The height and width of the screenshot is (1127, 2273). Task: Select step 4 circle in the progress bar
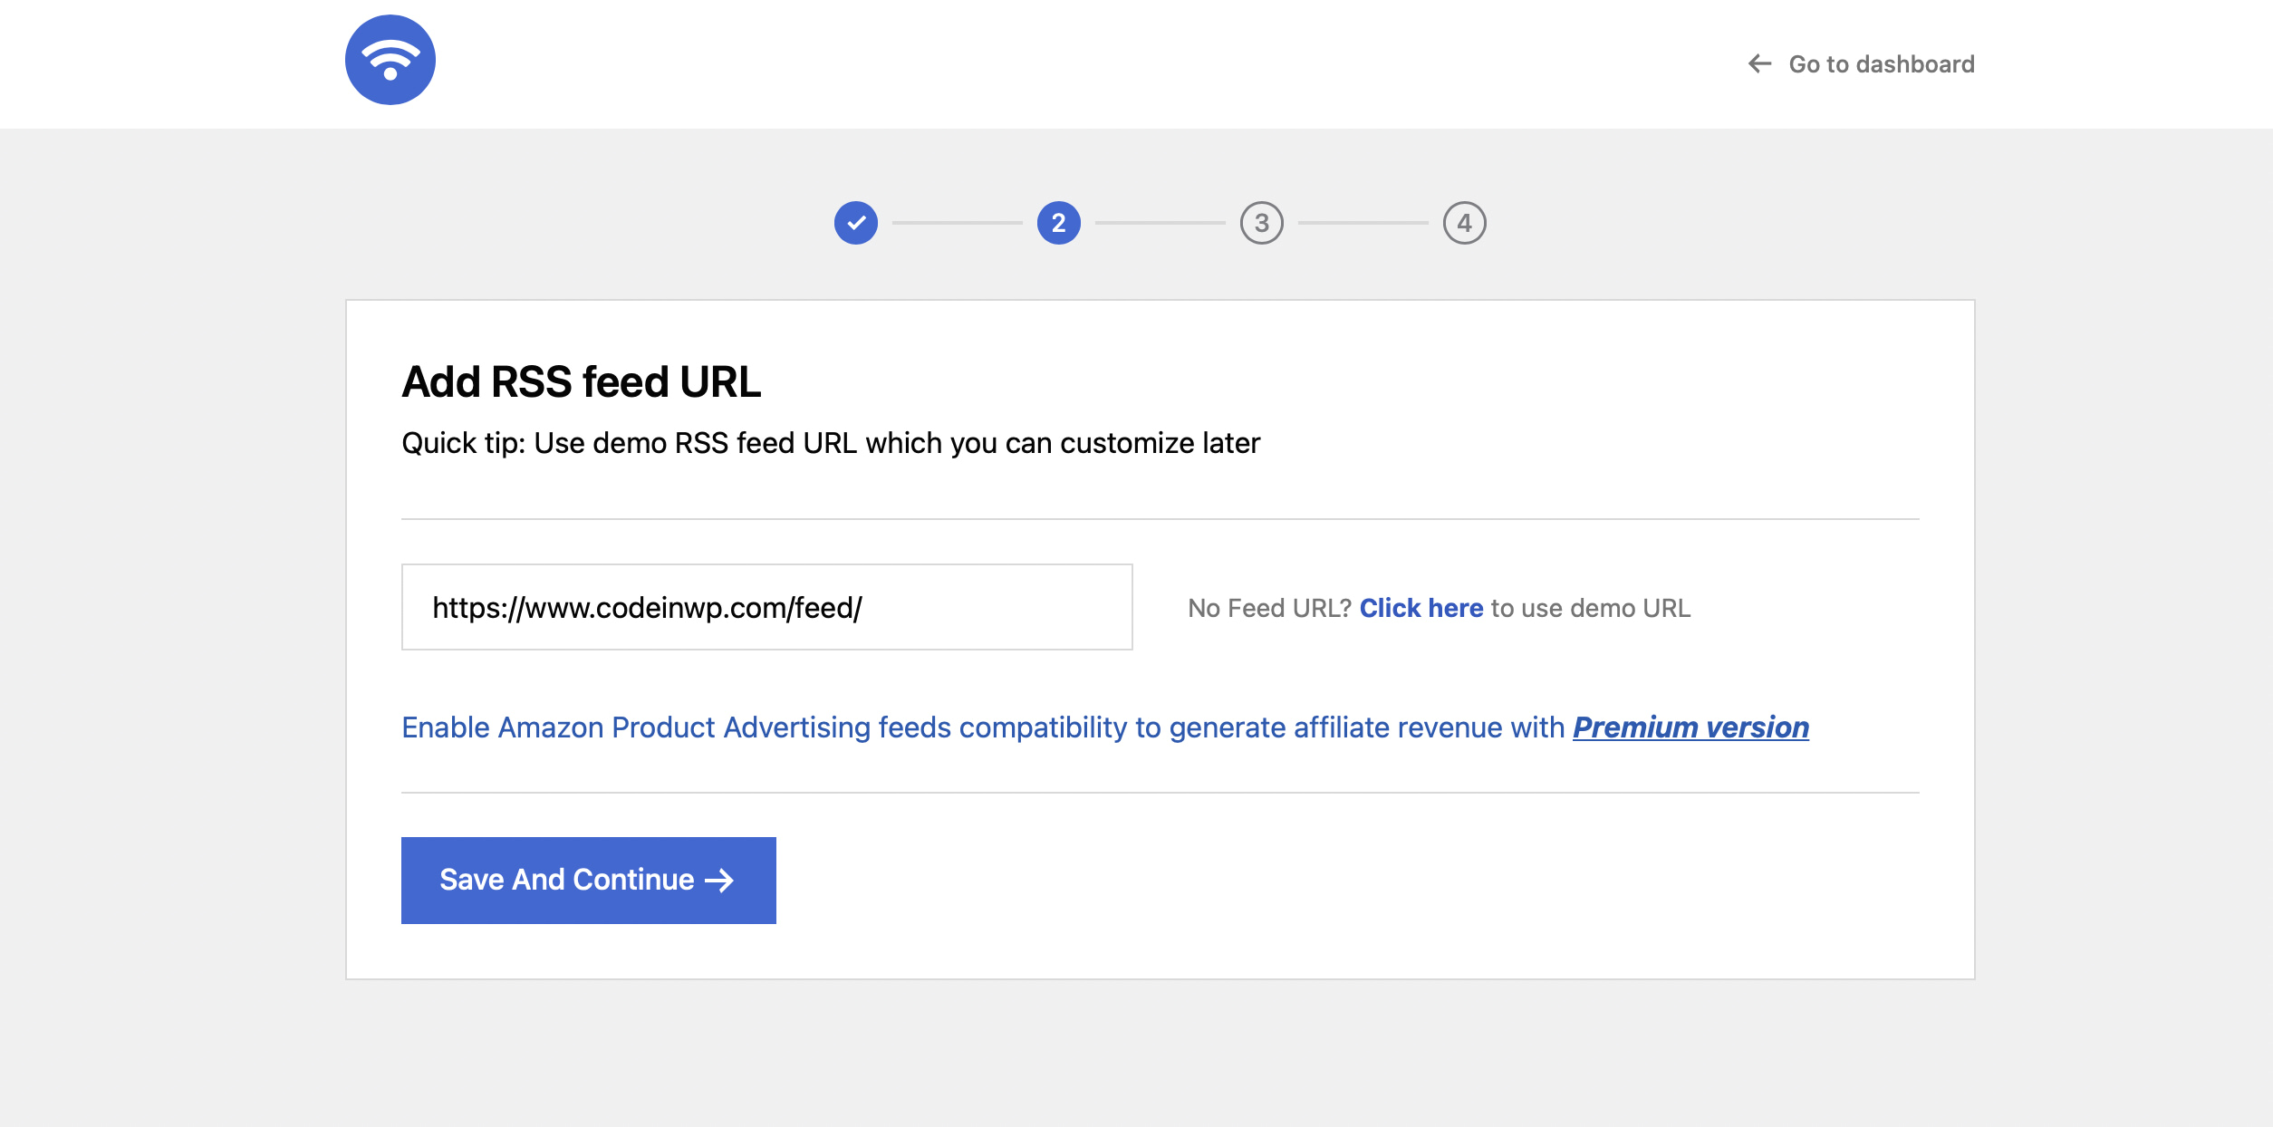tap(1464, 223)
